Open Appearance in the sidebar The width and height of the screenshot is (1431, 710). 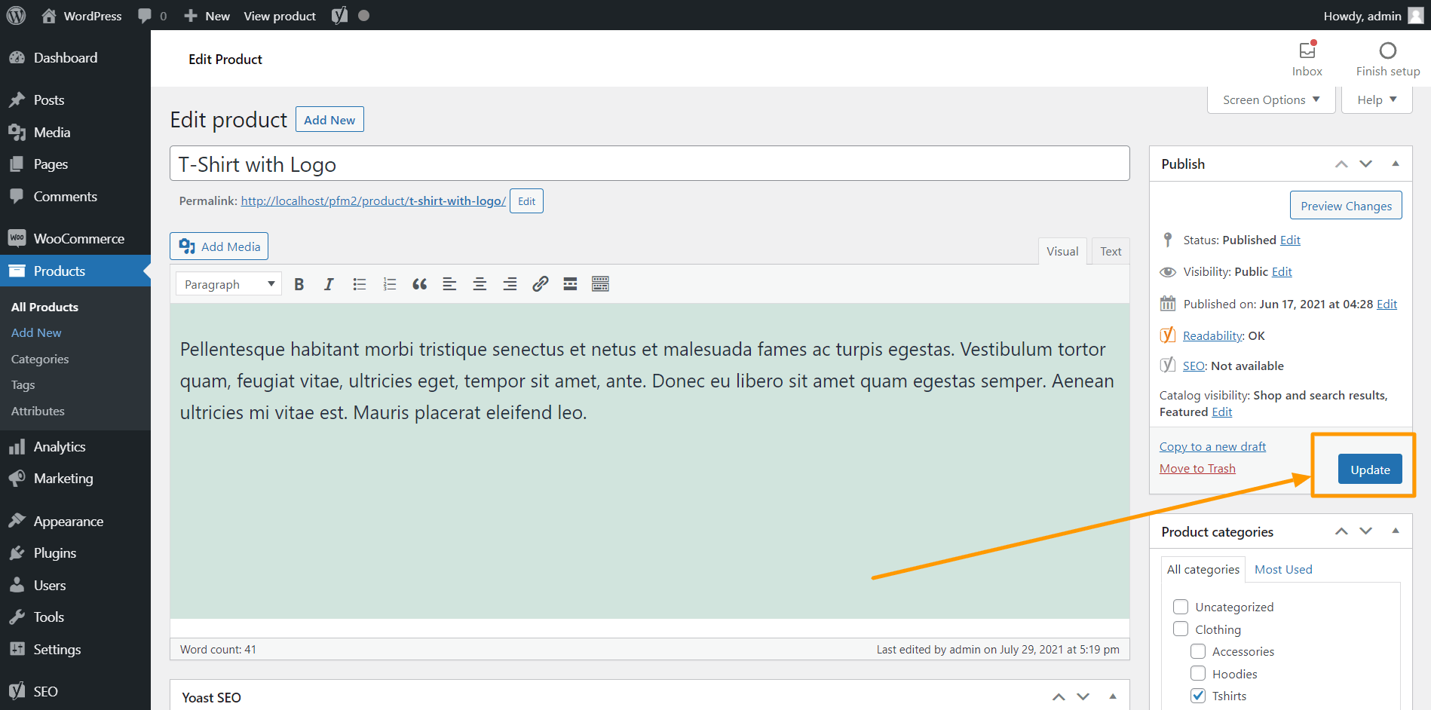click(x=75, y=522)
